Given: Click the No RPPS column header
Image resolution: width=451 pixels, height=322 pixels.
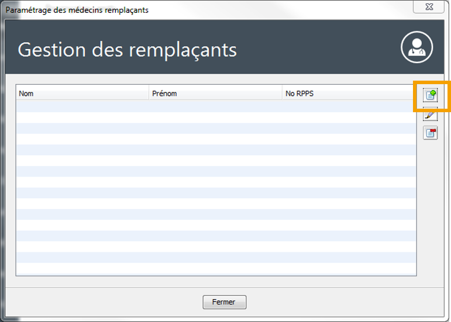Looking at the screenshot, I should coord(348,93).
